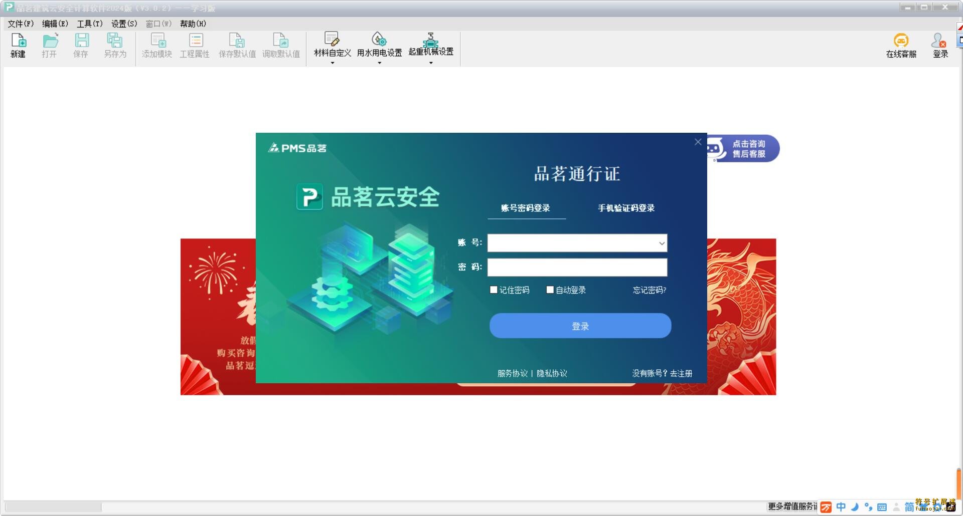This screenshot has height=516, width=963.
Task: Open the 用水用电设置 tool icon
Action: [379, 39]
